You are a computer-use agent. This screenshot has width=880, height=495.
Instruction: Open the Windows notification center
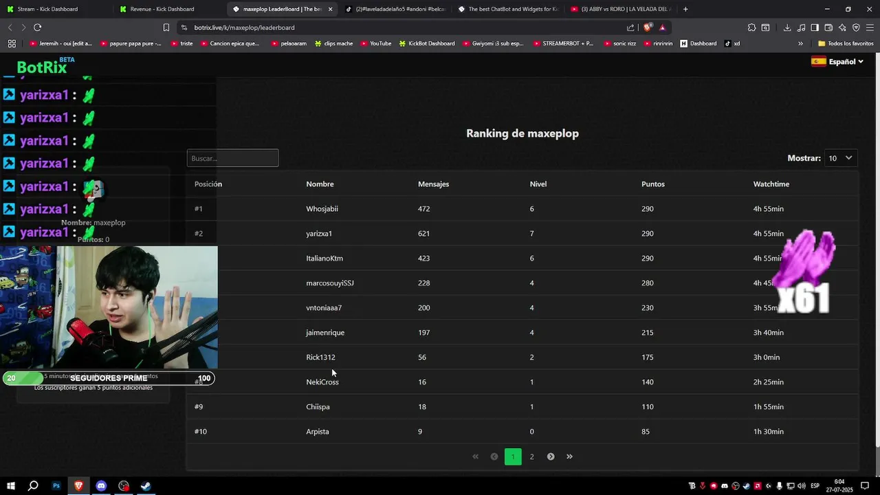coord(865,486)
